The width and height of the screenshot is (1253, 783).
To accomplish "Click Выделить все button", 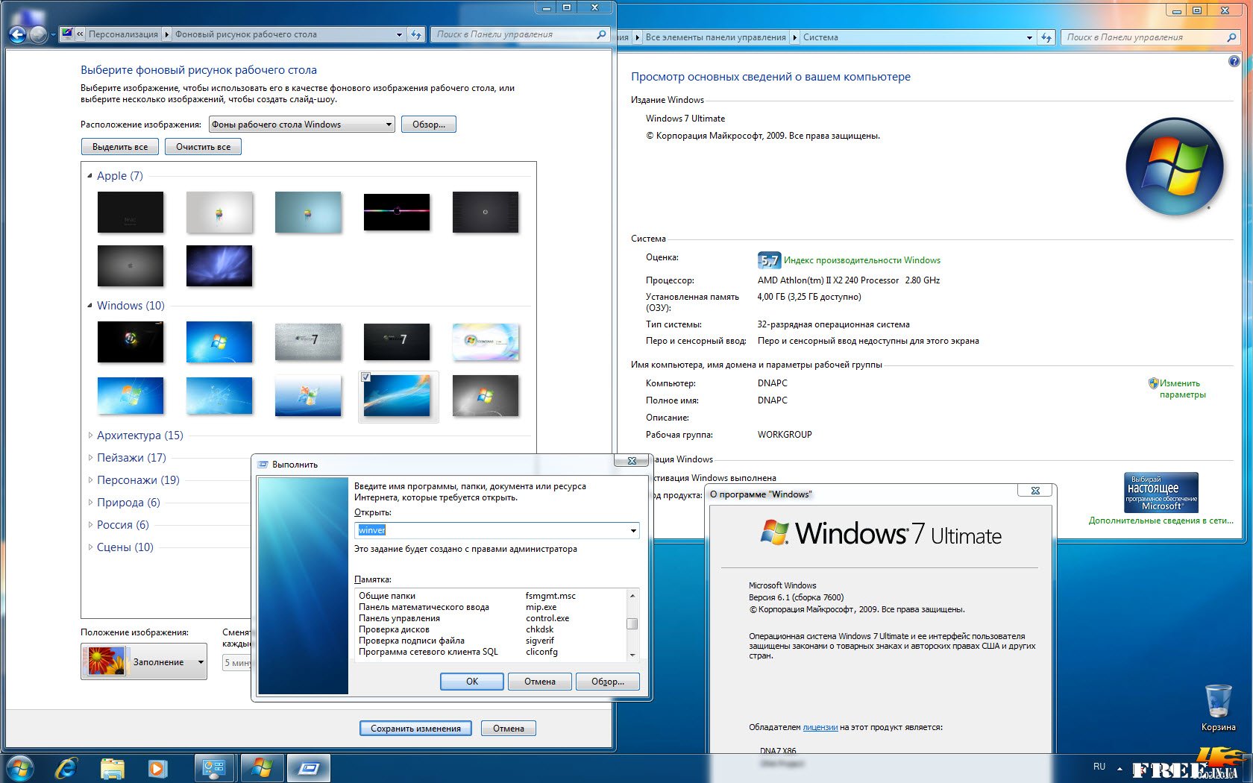I will (120, 147).
